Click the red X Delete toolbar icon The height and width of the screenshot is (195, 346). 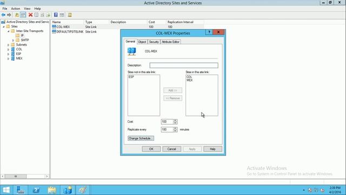(30, 15)
